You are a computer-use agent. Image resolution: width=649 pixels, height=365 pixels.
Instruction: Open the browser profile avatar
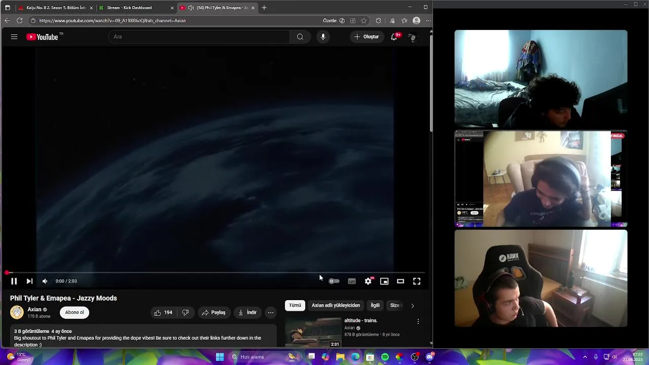coord(416,21)
